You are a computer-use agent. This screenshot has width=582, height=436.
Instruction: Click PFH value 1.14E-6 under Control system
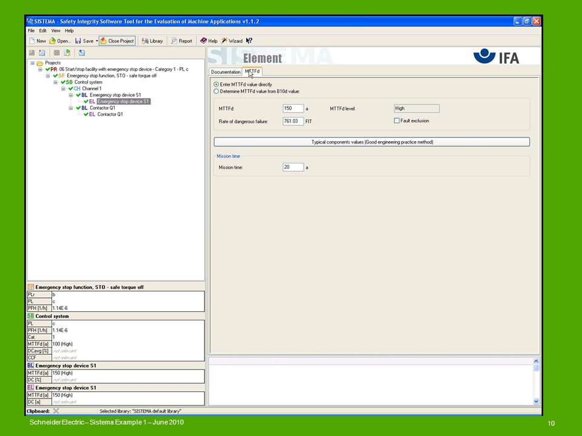60,331
